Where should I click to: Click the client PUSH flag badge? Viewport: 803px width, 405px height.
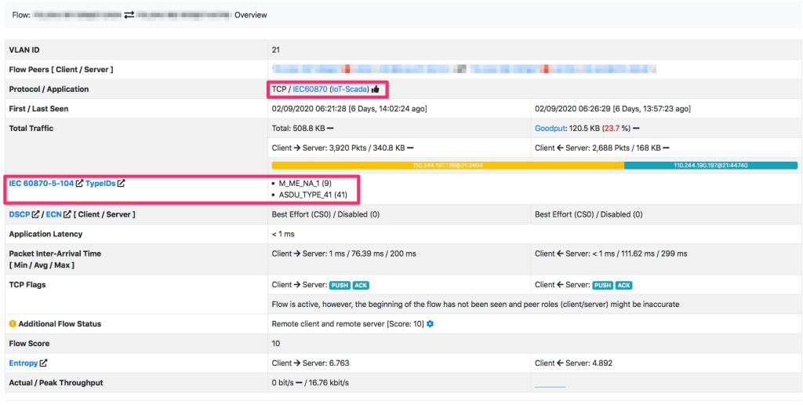click(340, 285)
